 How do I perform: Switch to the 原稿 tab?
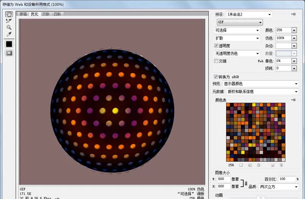tap(23, 14)
